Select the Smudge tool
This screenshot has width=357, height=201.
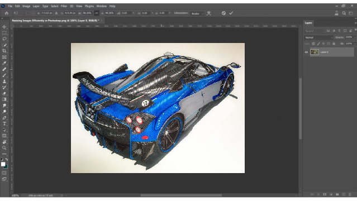(4, 106)
